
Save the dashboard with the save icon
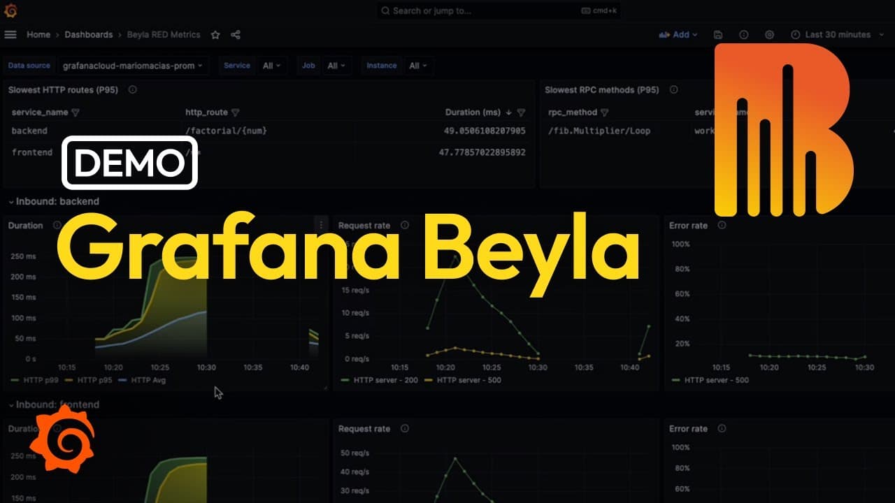coord(718,35)
